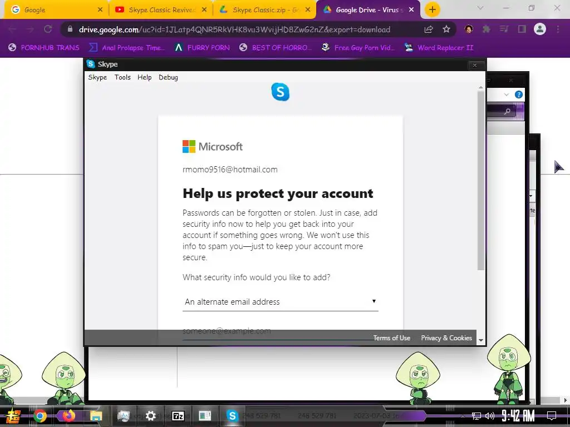Click the browser back arrow

coord(12,29)
